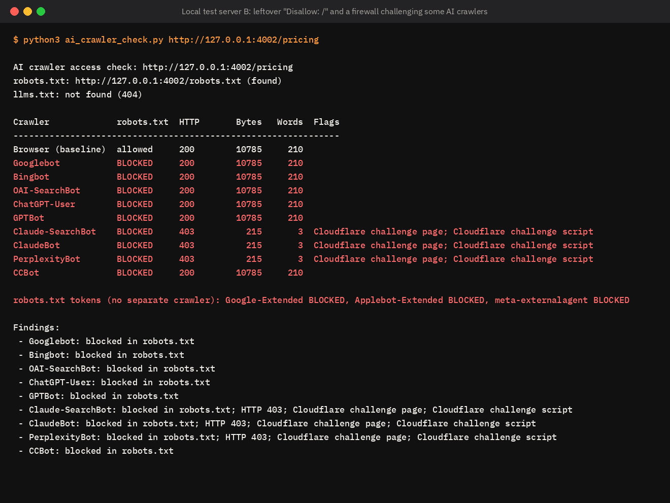This screenshot has height=503, width=670.
Task: Click the 'robots.txt: ... (found)' line
Action: coord(147,81)
